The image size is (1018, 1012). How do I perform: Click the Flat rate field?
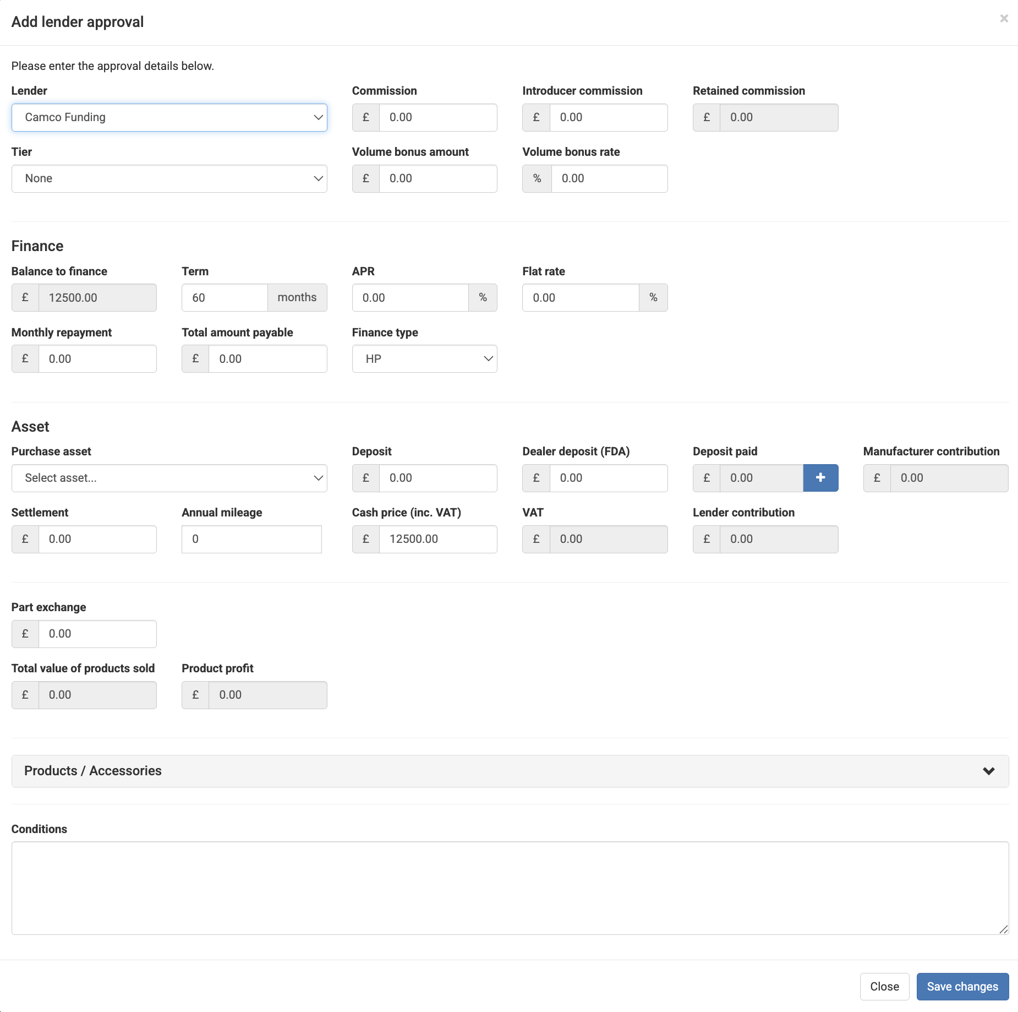(x=581, y=297)
